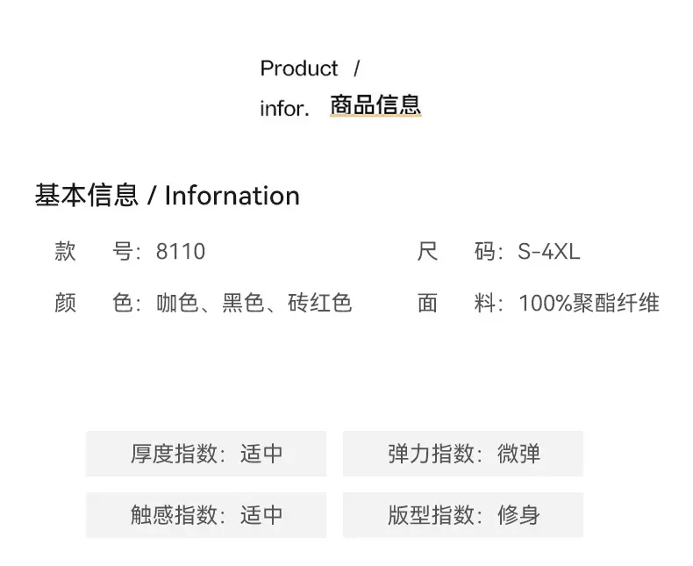
Task: Select the 咖色 color option
Action: pyautogui.click(x=178, y=303)
